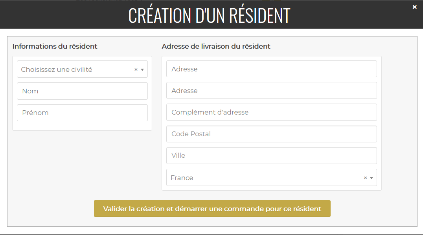Select the first Adresse field
This screenshot has width=423, height=235.
click(271, 69)
